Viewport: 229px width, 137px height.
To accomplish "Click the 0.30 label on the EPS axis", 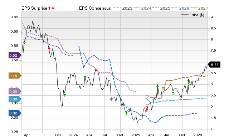I will click(x=14, y=118).
